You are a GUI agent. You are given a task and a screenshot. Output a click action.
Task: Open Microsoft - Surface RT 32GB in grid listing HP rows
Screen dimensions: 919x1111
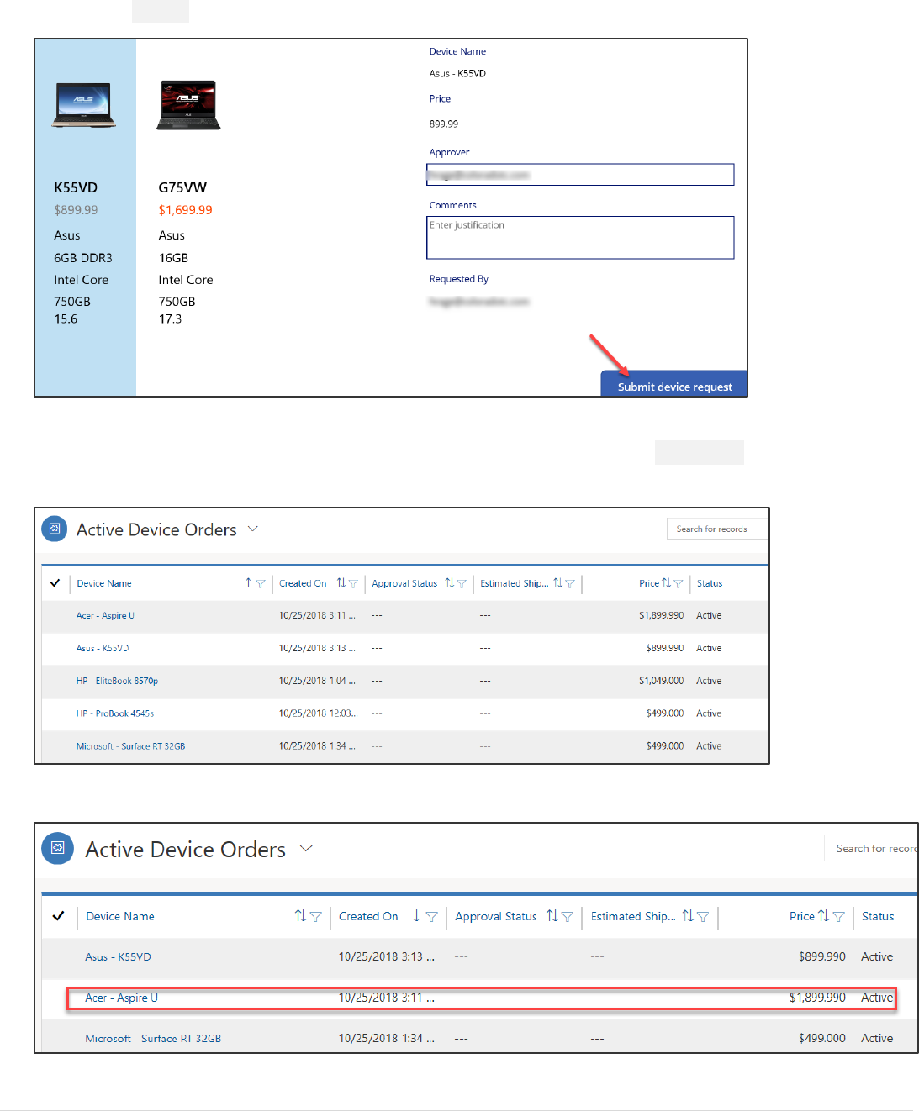tap(130, 746)
